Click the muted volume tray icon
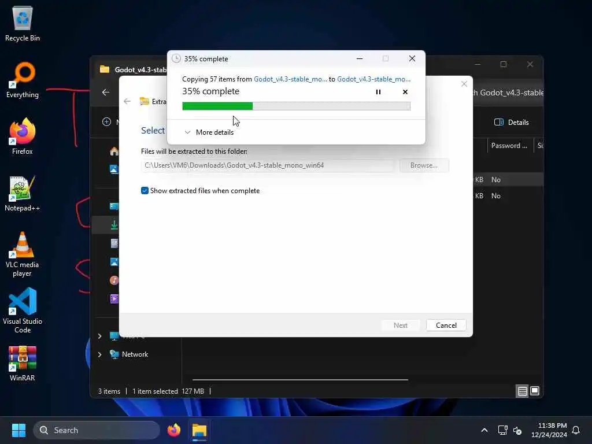Screen dimensions: 592x444 pos(517,430)
